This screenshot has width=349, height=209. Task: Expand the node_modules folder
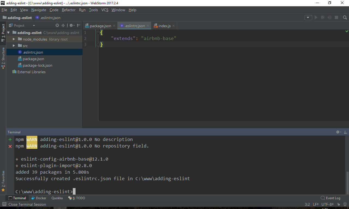click(14, 39)
